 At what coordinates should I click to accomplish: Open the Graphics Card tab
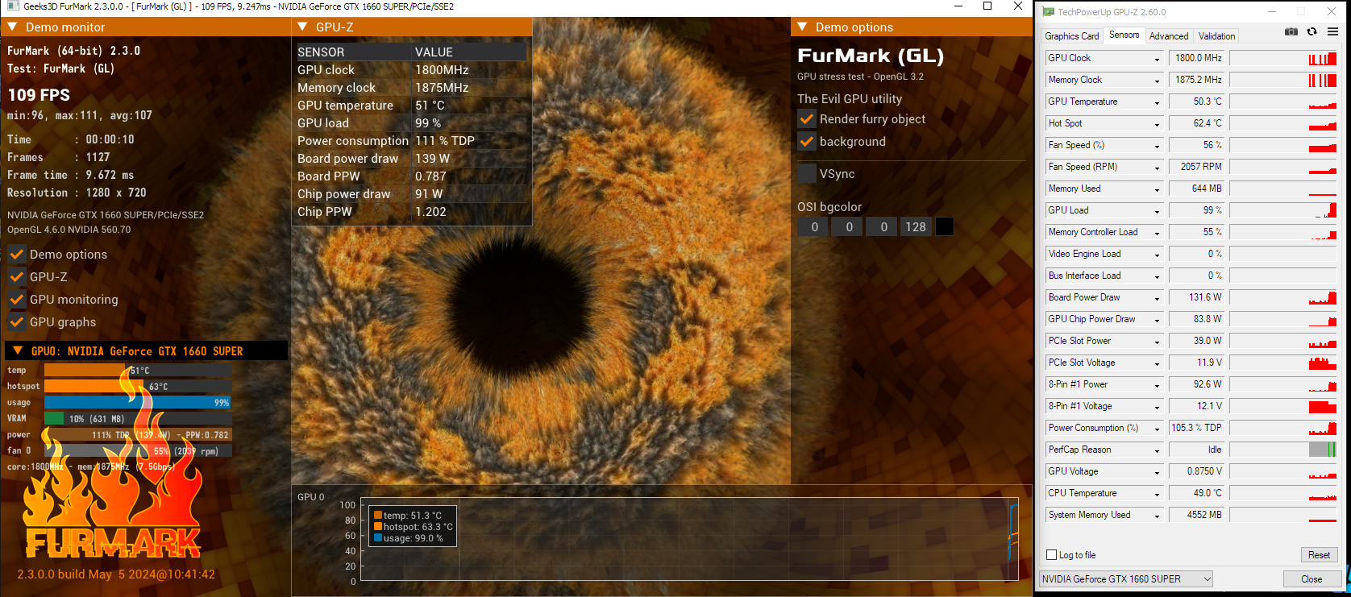point(1071,36)
